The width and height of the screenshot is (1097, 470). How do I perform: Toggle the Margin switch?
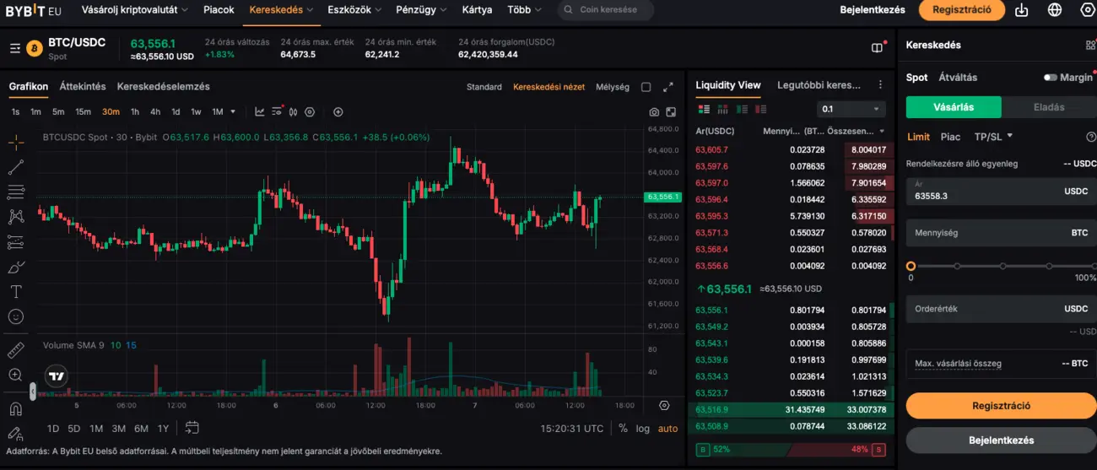[x=1050, y=78]
